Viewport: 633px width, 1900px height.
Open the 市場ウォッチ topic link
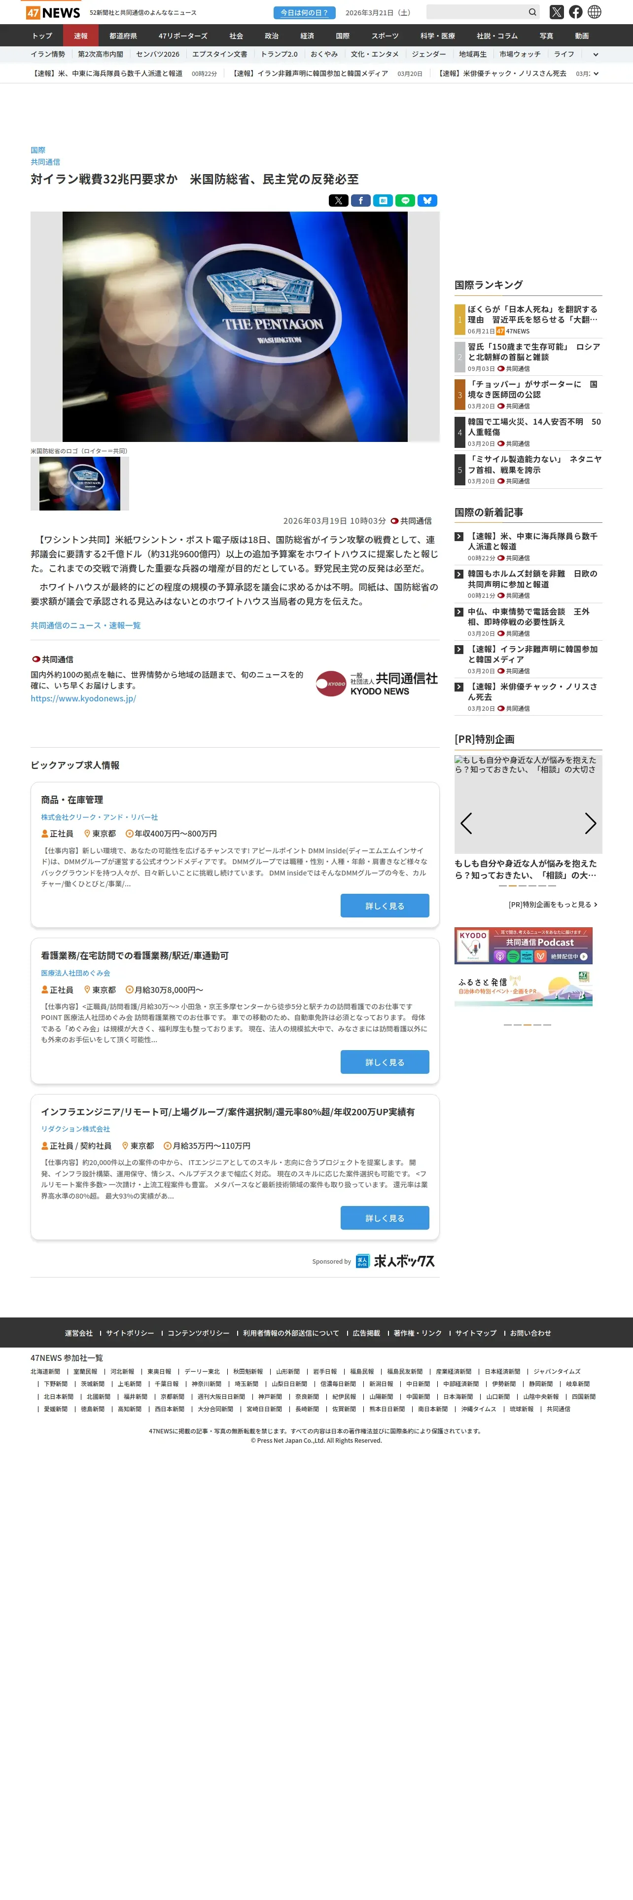[x=520, y=55]
